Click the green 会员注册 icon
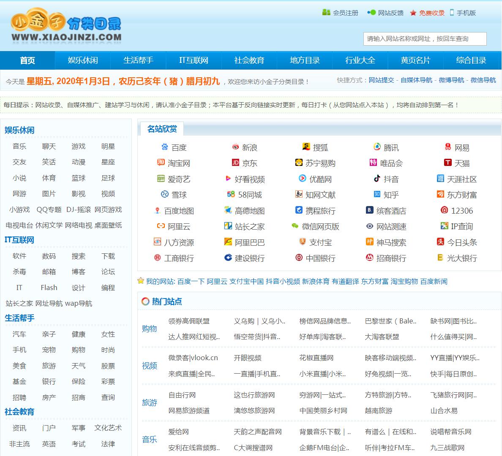This screenshot has width=502, height=456. [326, 12]
